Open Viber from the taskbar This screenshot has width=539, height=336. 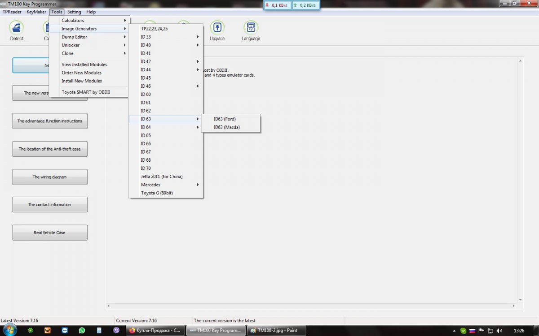(117, 330)
